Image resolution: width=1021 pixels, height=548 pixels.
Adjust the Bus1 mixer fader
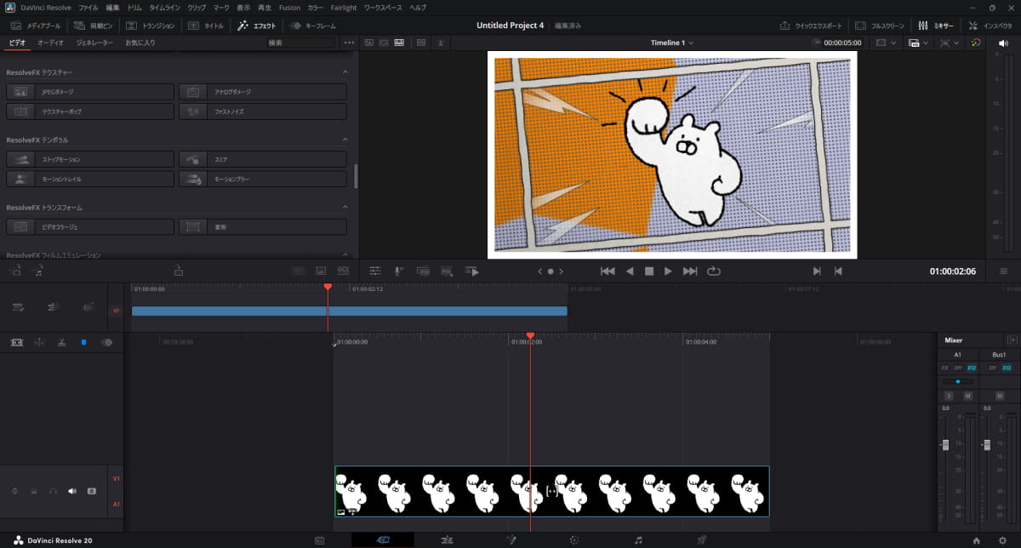click(x=986, y=445)
